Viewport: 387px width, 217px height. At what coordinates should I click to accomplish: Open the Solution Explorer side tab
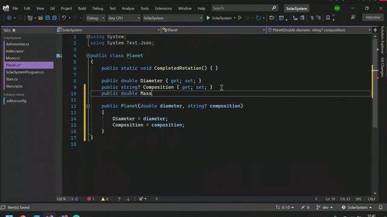pyautogui.click(x=382, y=40)
